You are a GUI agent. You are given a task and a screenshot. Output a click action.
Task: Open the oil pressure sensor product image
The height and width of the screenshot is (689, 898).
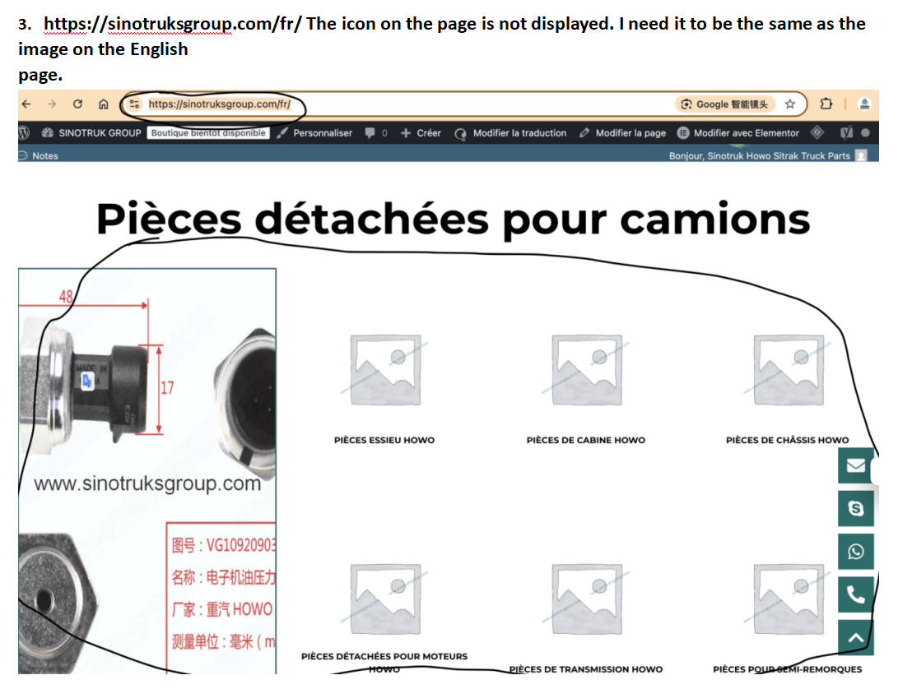(147, 471)
